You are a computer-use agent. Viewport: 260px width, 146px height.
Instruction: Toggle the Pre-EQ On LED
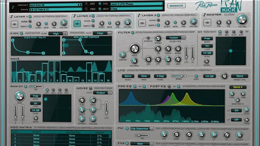pyautogui.click(x=144, y=86)
